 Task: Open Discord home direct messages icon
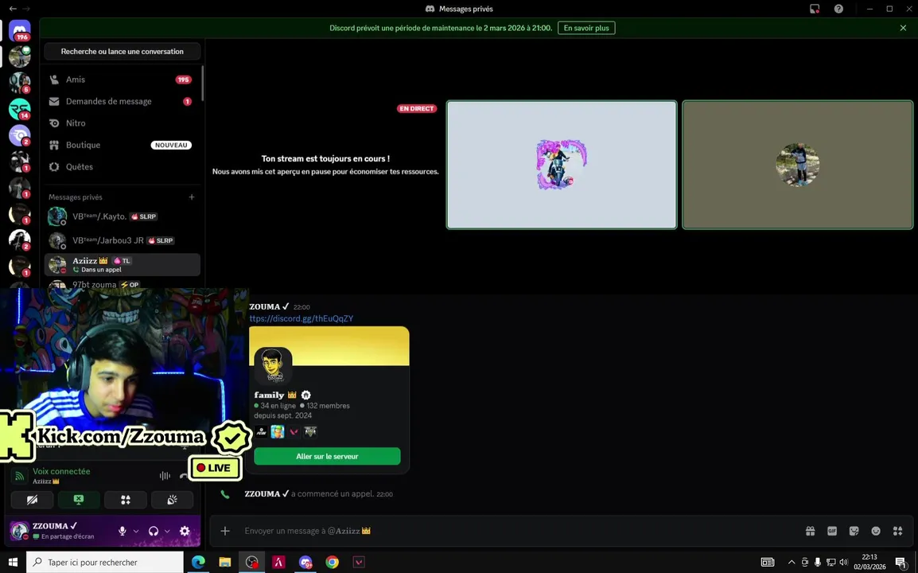(19, 30)
